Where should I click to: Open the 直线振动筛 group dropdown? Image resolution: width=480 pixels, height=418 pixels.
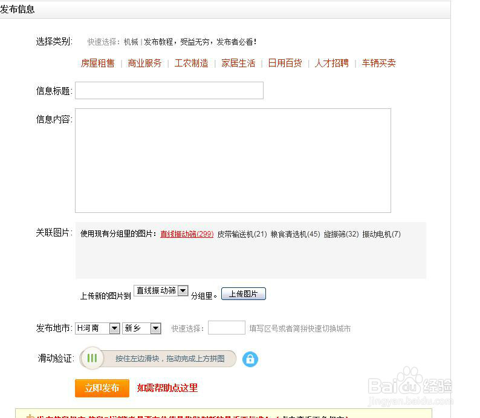(x=161, y=290)
